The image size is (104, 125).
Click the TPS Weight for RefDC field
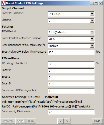(71, 64)
